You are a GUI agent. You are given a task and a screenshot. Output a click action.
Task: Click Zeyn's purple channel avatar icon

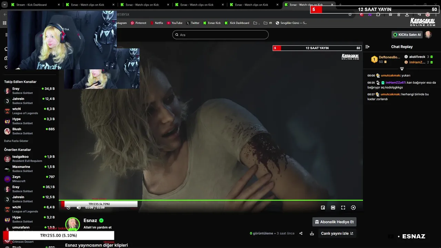click(x=7, y=179)
